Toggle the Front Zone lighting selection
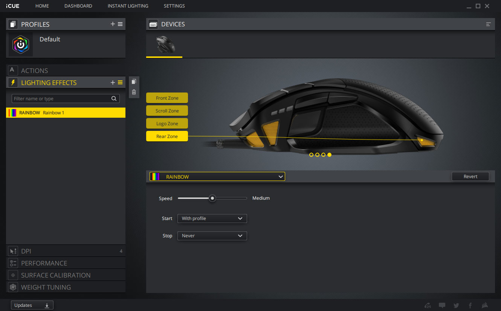This screenshot has width=501, height=311. (167, 98)
